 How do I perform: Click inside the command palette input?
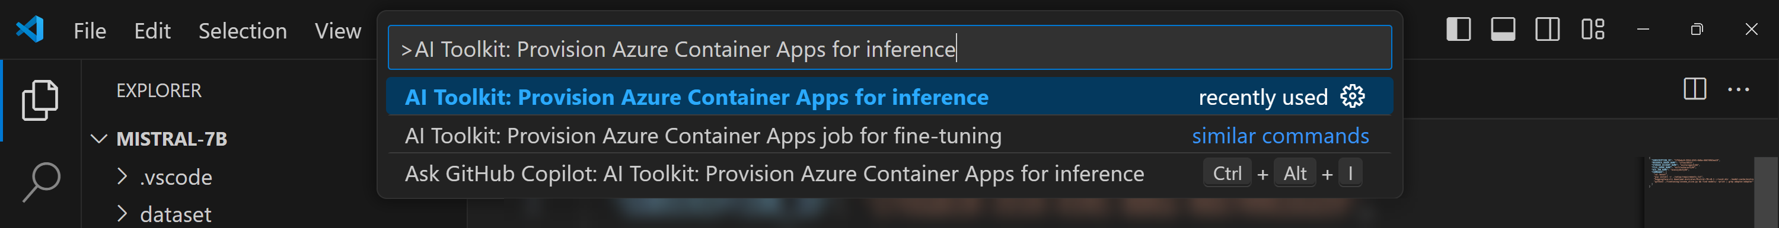tap(889, 47)
